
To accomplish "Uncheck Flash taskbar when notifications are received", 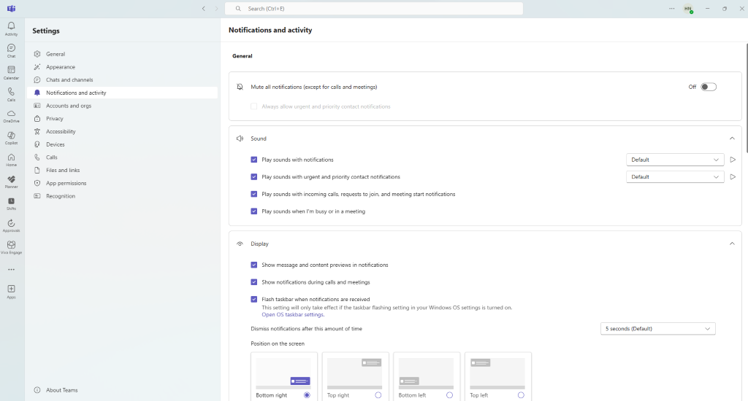I will 253,299.
